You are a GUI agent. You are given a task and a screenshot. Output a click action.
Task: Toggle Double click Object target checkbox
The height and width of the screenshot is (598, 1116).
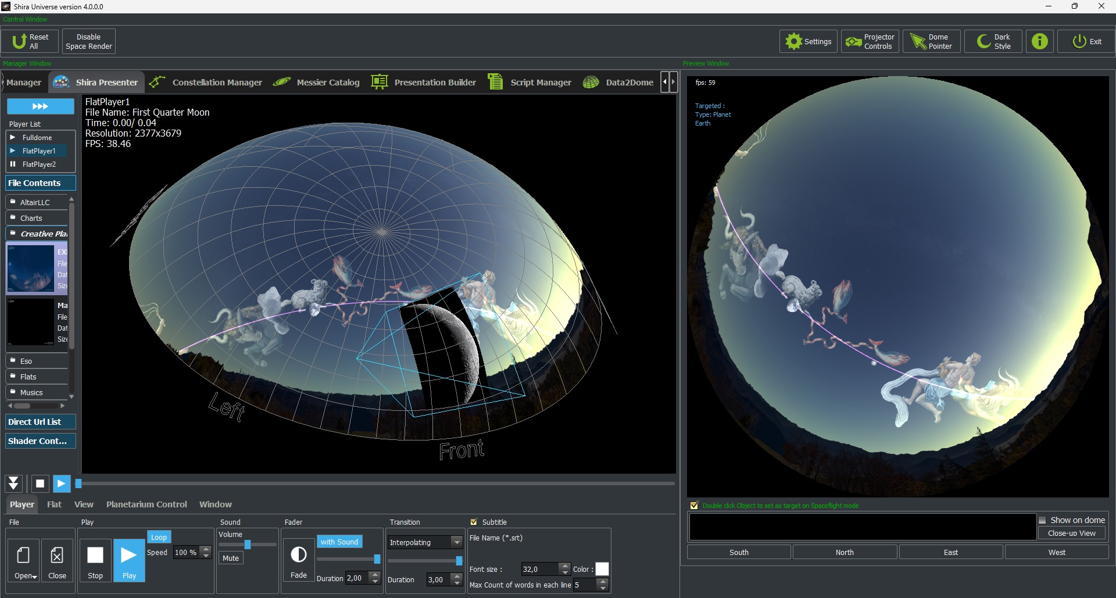694,506
